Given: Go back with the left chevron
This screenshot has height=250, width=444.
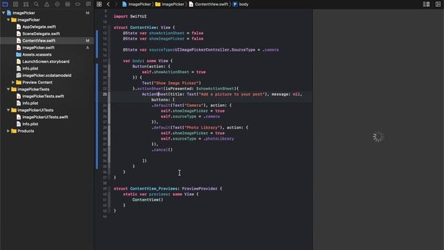Looking at the screenshot, I should point(108,4).
